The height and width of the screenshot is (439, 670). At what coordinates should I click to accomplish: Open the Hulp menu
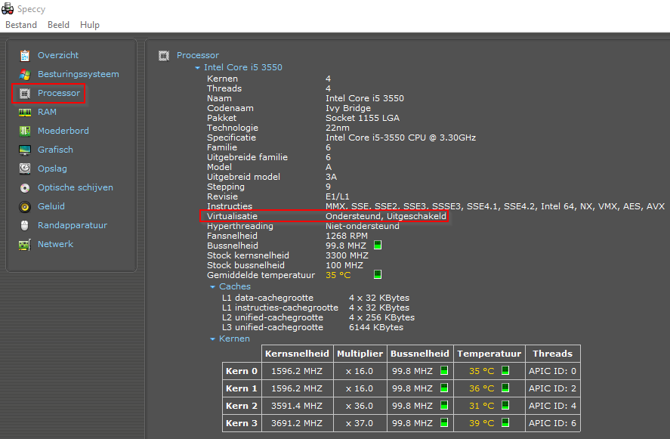tap(90, 24)
